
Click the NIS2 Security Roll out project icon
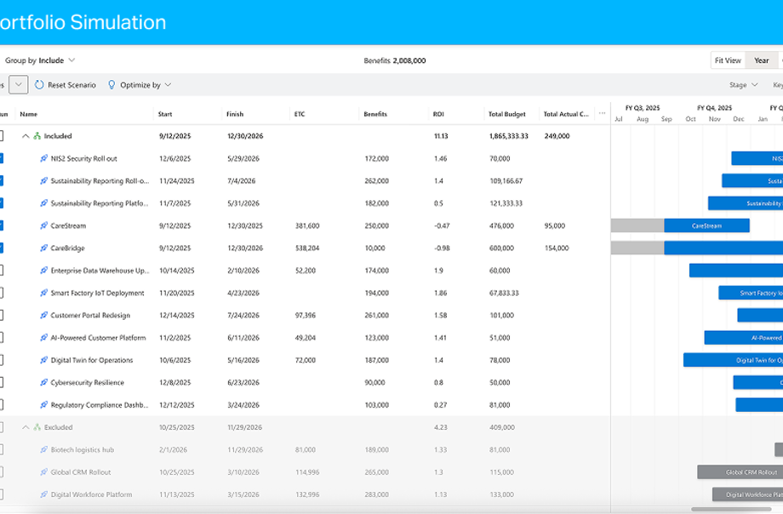[x=44, y=158]
